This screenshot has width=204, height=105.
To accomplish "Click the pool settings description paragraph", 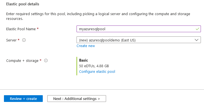I will tap(98, 16).
